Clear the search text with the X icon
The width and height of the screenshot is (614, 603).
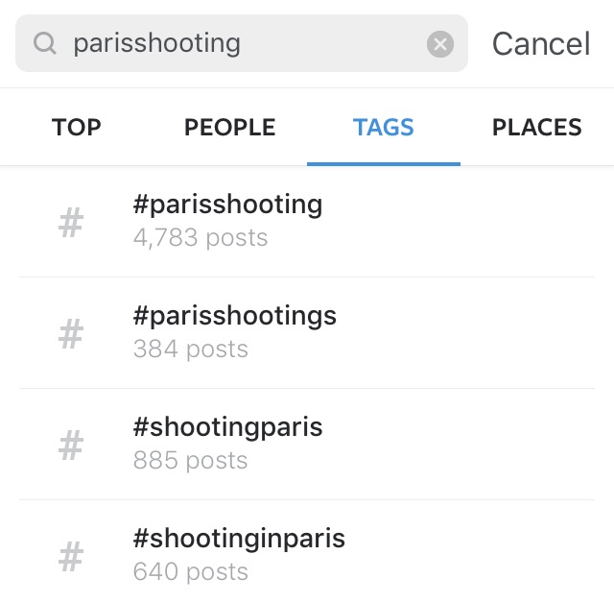tap(440, 43)
